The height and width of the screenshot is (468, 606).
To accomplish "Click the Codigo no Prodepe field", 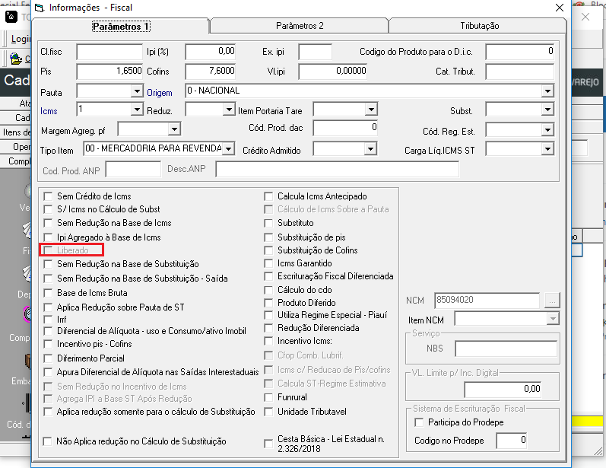I will pos(511,441).
